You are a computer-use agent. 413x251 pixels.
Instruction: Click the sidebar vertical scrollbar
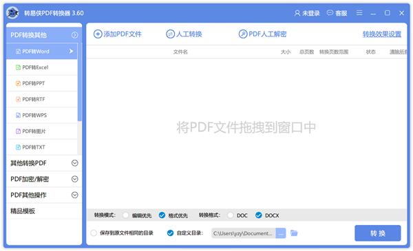click(x=80, y=82)
